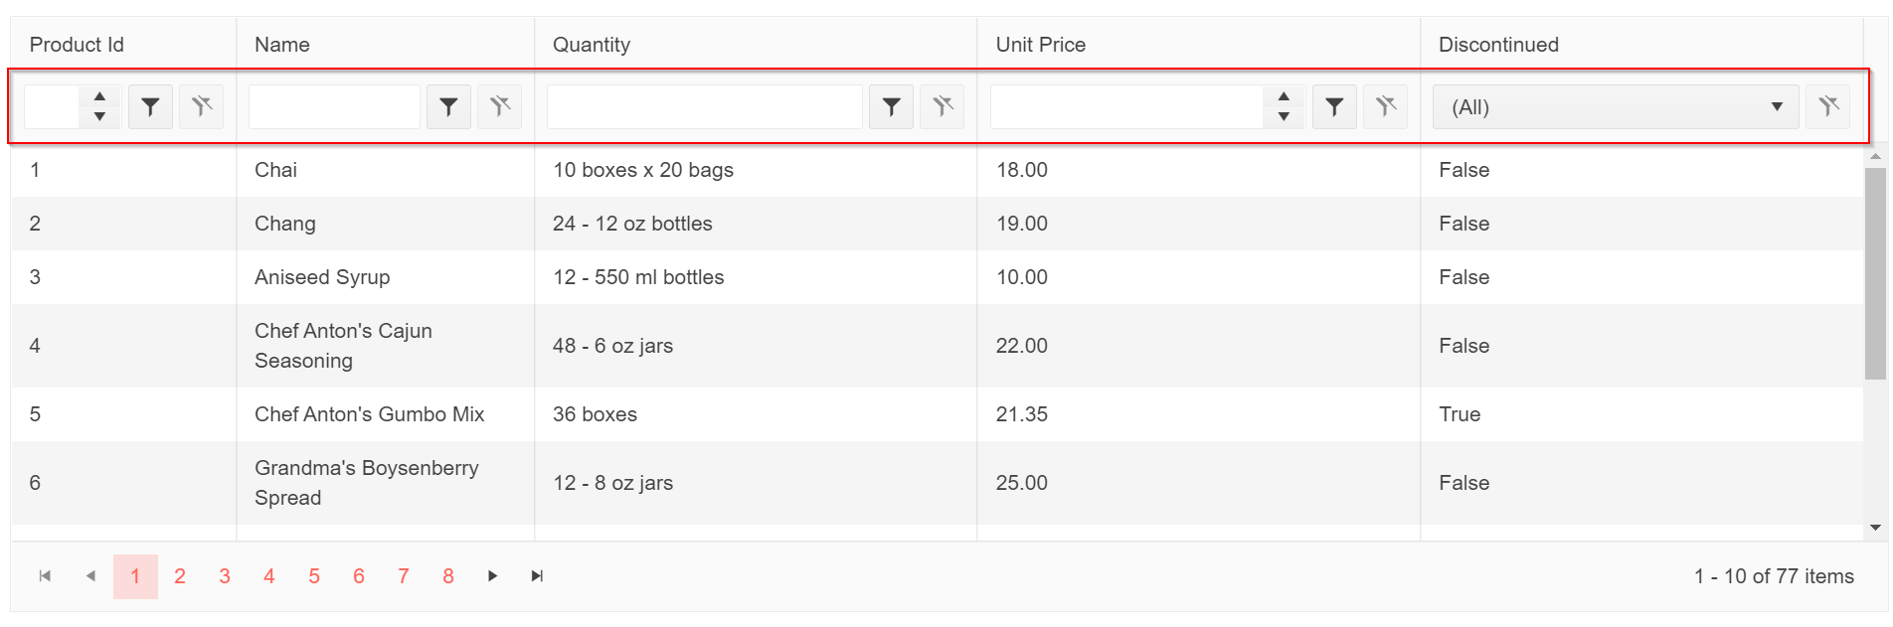Jump to page 8 of results
Viewport: 1893px width, 627px height.
pyautogui.click(x=448, y=576)
